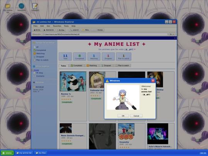Click the Adelante forward button
Screen dimensions: 208x156
[x=49, y=30]
